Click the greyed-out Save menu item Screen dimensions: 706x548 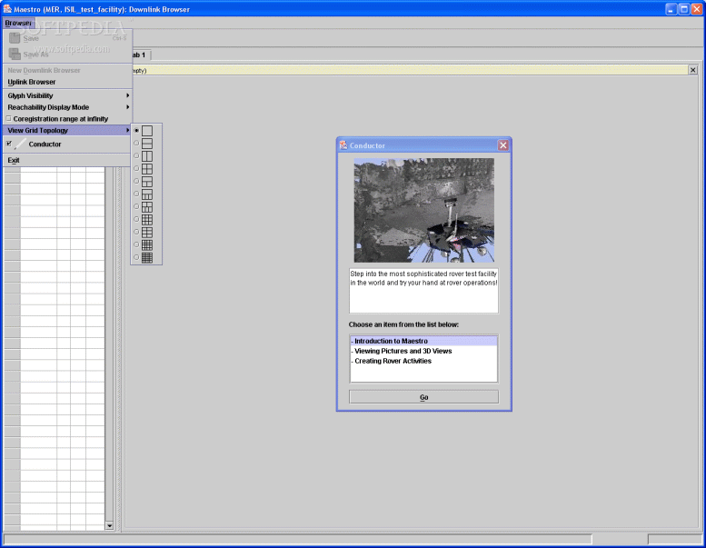click(67, 38)
